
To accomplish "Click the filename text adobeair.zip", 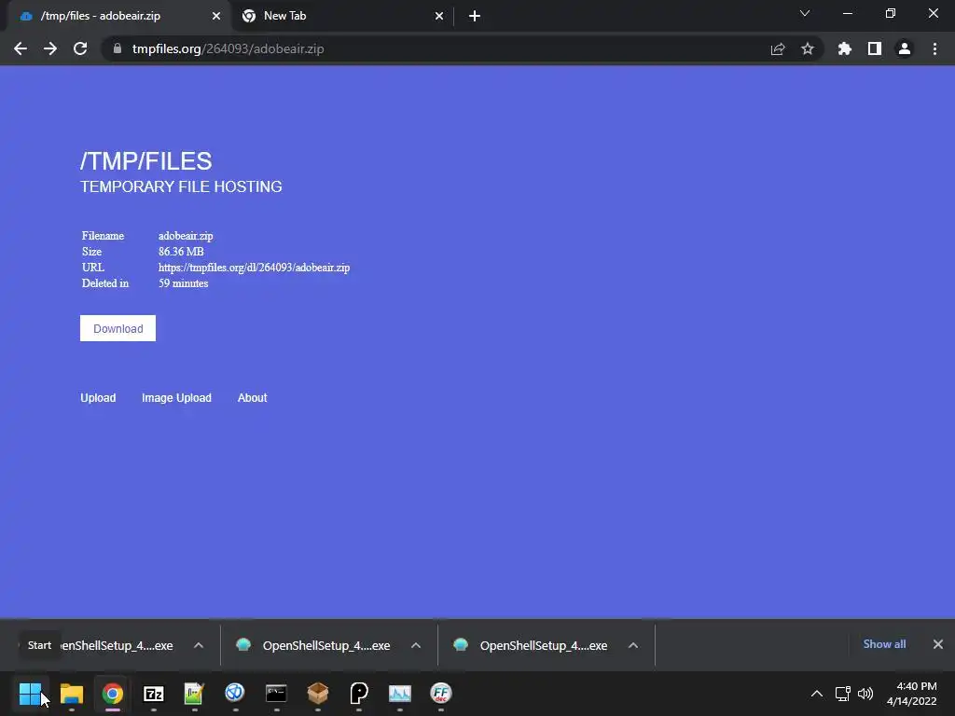I will [x=186, y=236].
